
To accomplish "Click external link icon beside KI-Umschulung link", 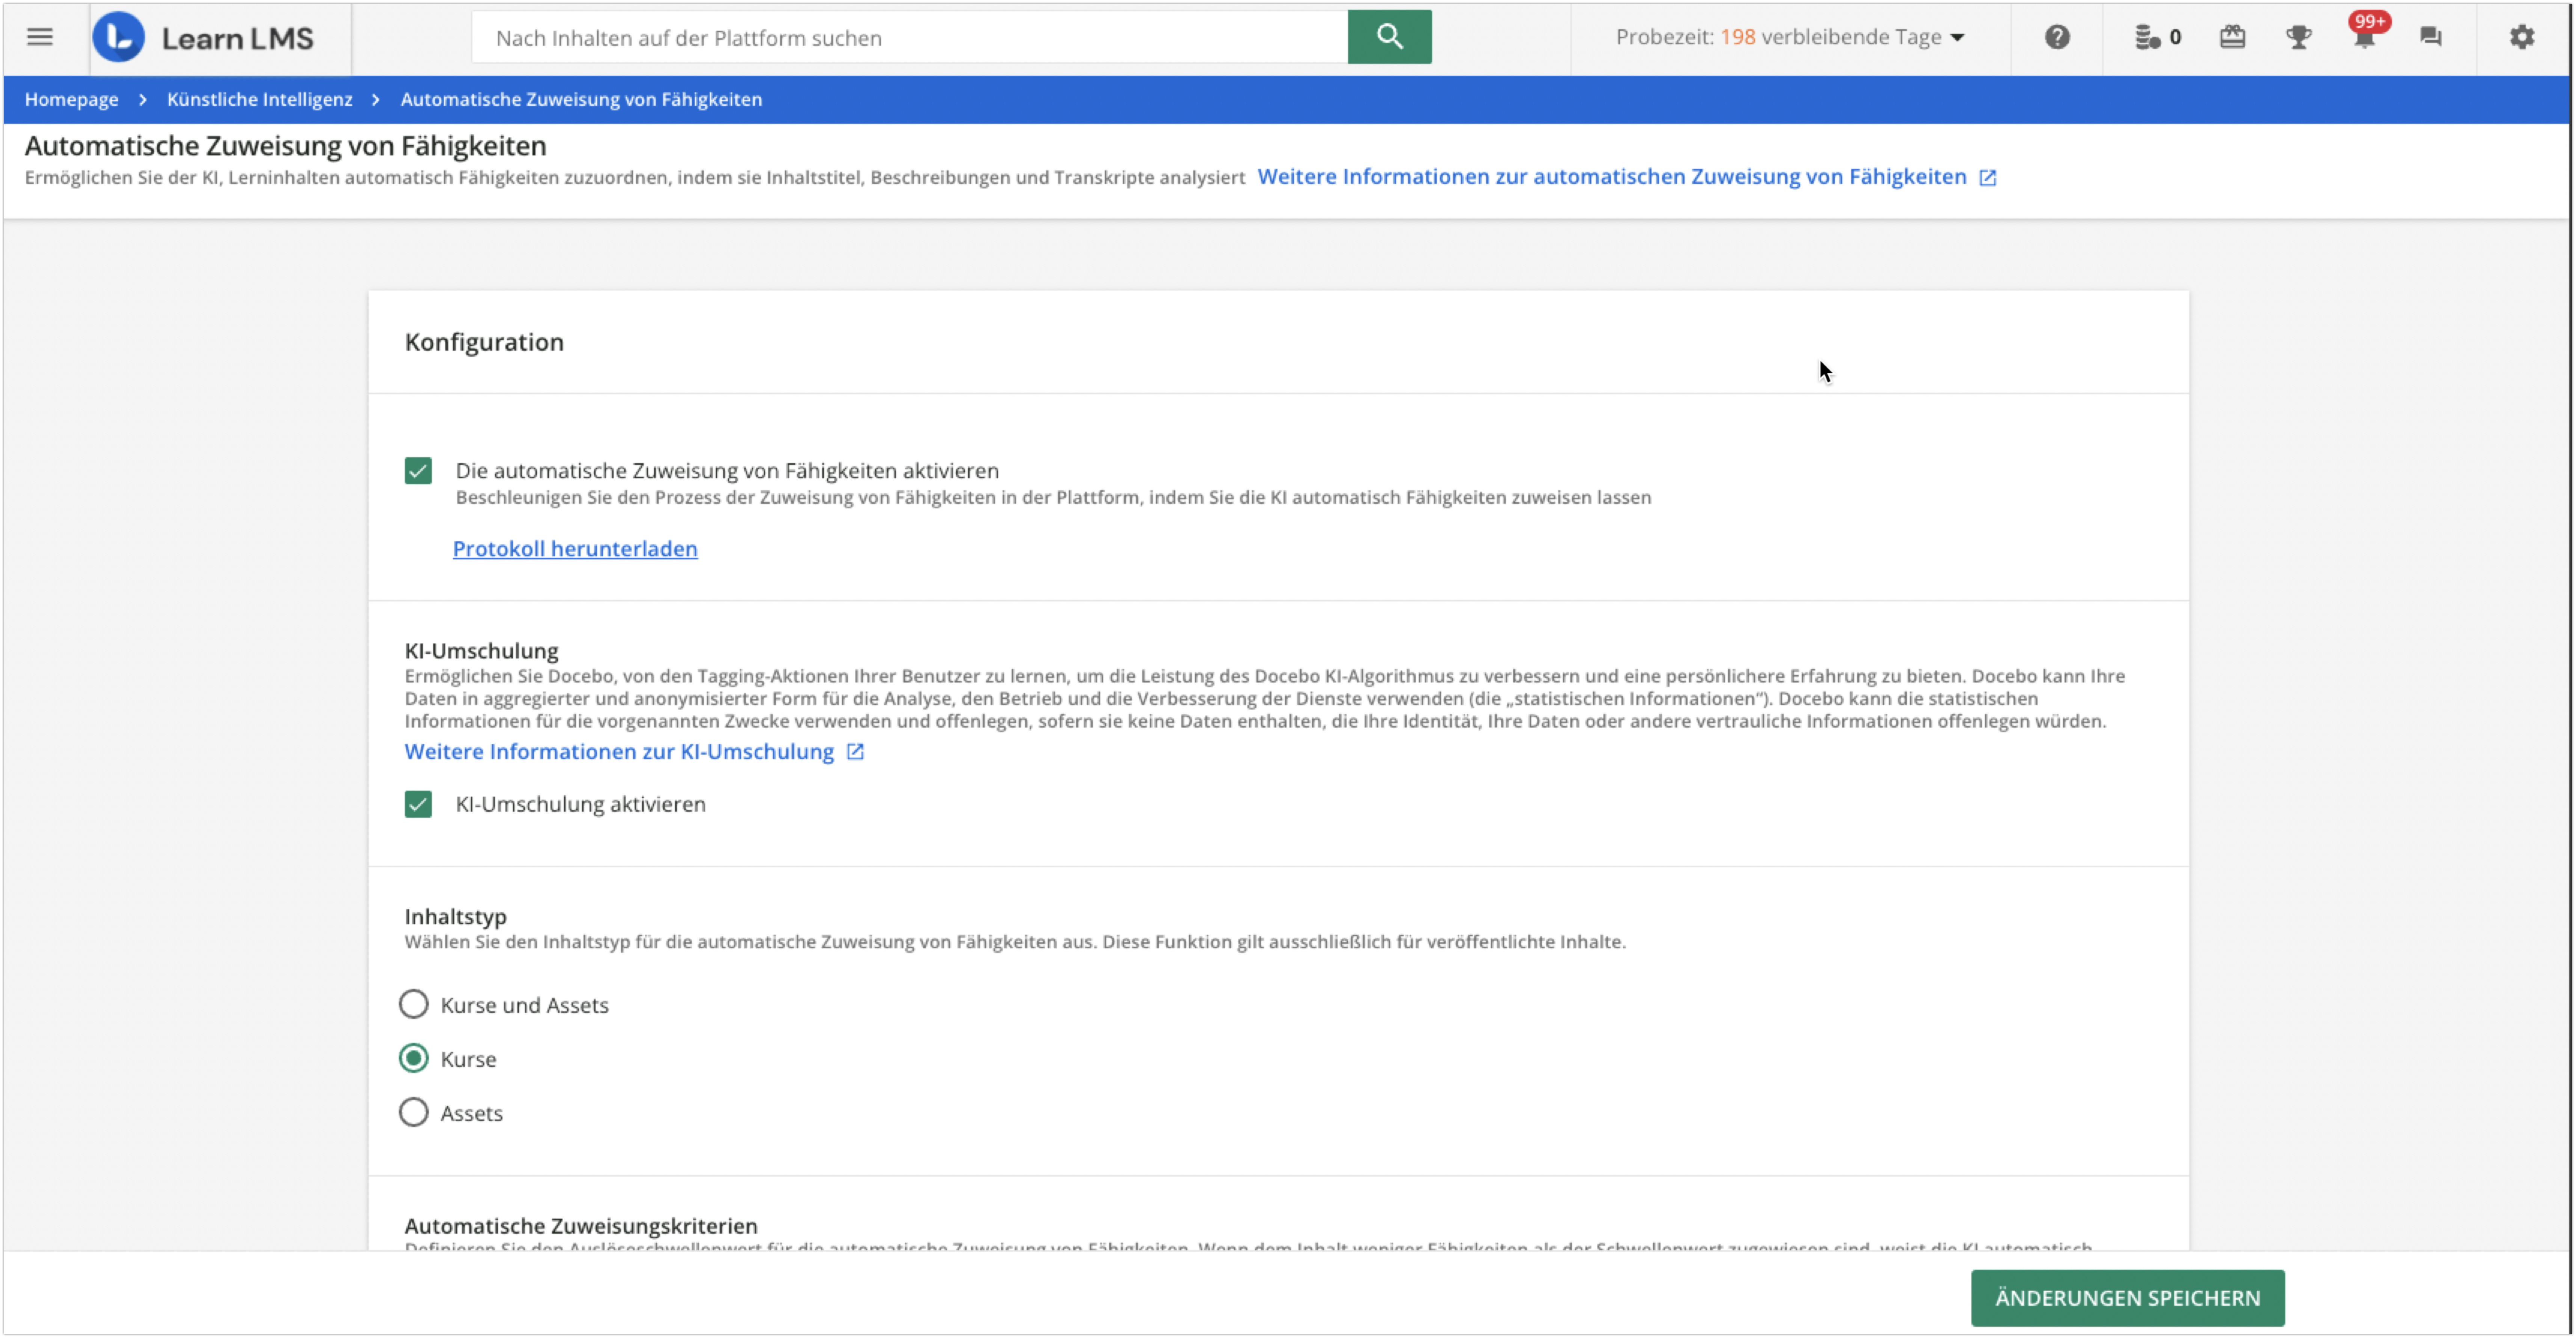I will [x=855, y=752].
